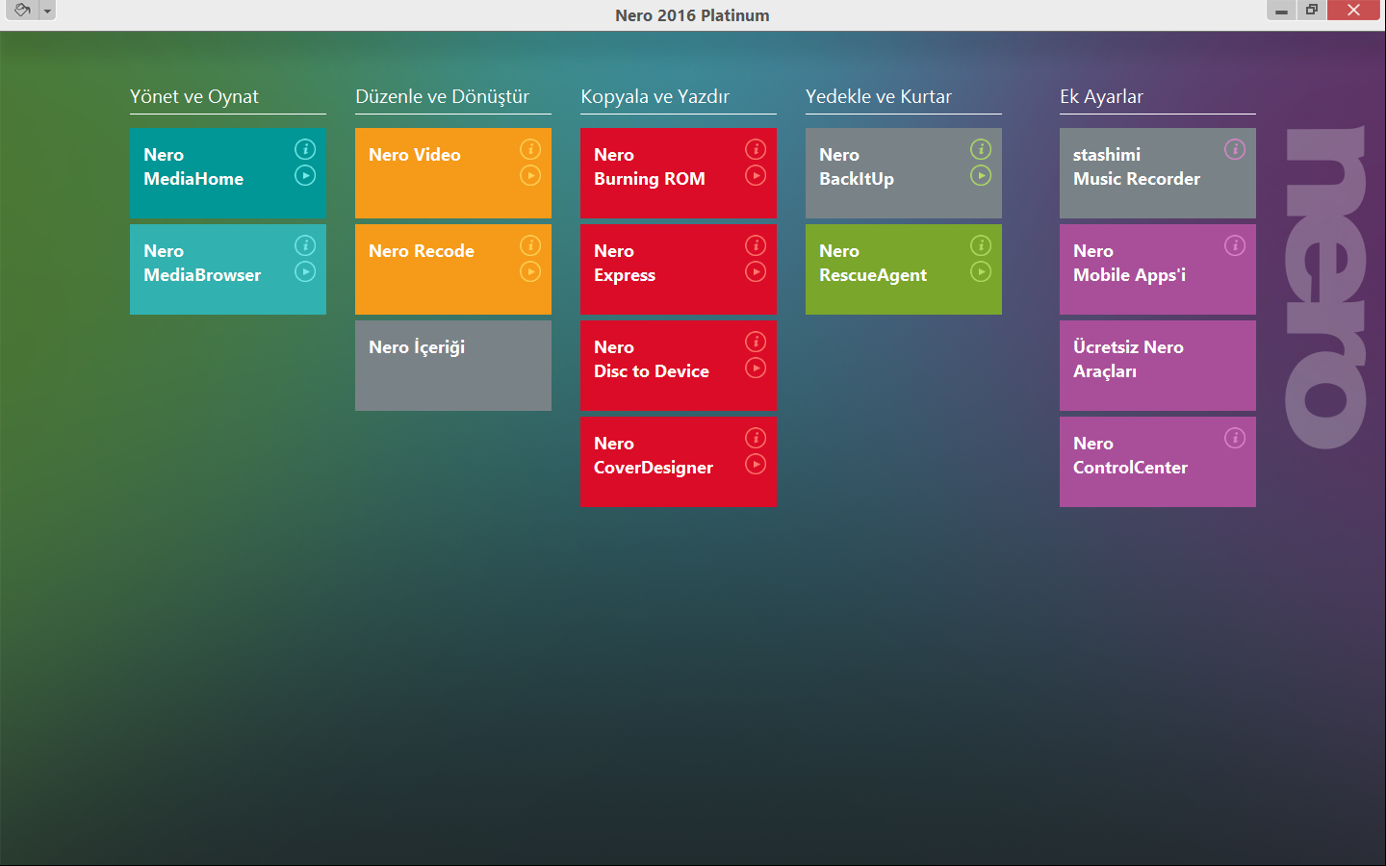Minimize the Nero 2016 Platinum window

point(1281,11)
